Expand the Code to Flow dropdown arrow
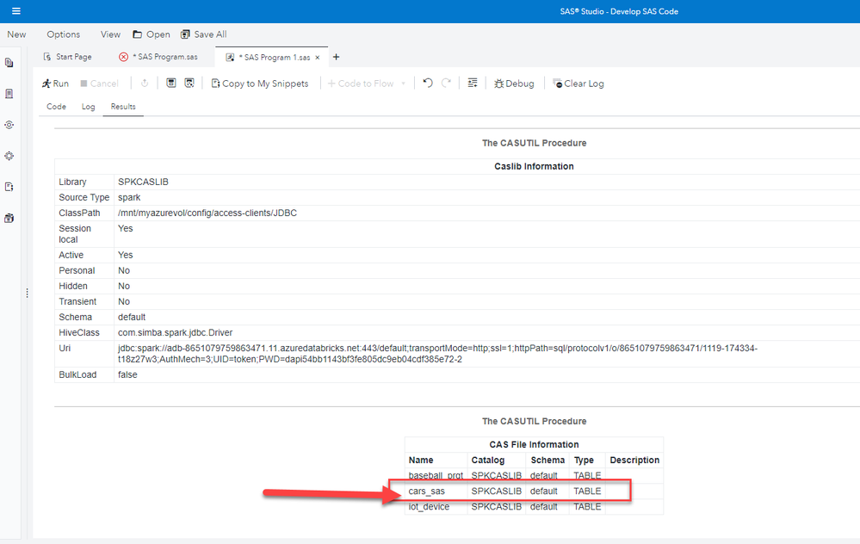Viewport: 860px width, 544px height. tap(404, 83)
